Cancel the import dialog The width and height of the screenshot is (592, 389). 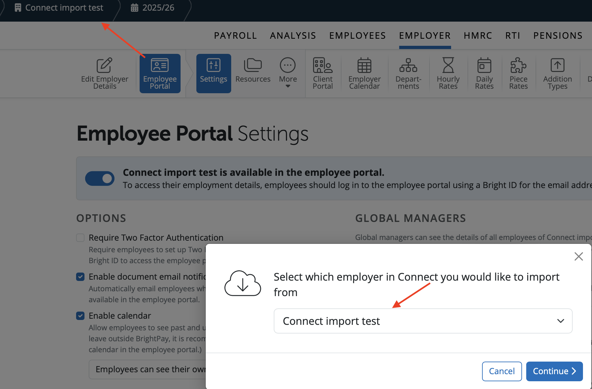502,371
